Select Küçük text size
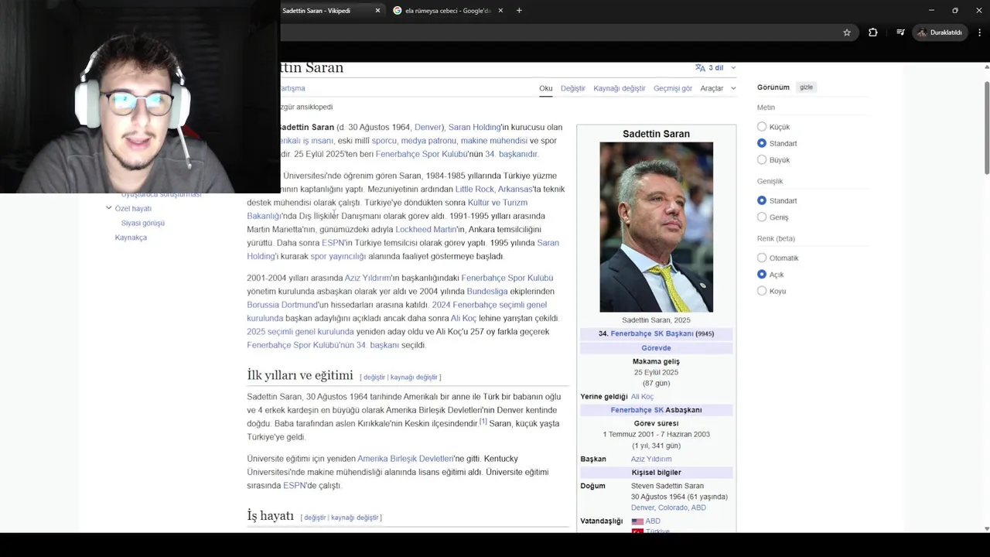 tap(762, 127)
